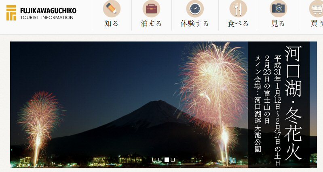Open the 泊まる menu label
323x172 pixels.
(x=151, y=23)
